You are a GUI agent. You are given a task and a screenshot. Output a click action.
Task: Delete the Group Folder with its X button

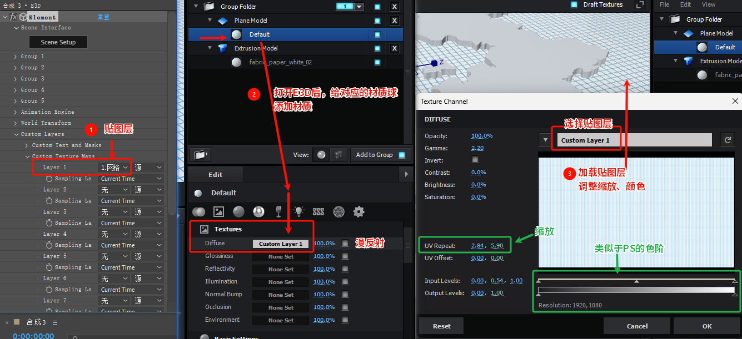coord(394,7)
